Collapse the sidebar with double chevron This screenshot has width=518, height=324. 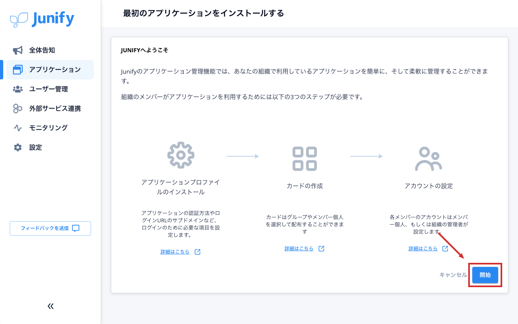[x=51, y=306]
